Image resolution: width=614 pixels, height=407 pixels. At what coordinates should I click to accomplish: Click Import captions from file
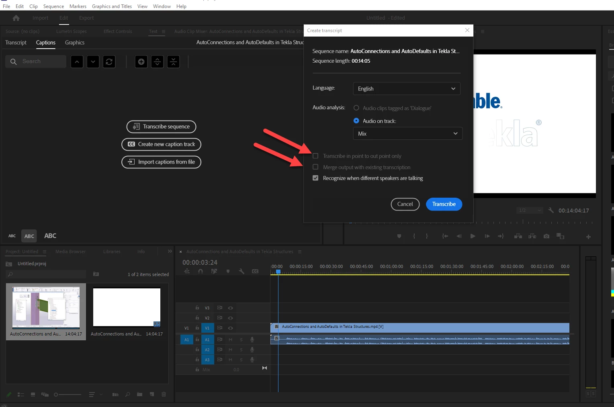(161, 162)
